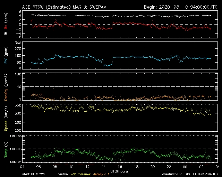Click the 00 hour tick on time axis
Screen dimensions: 222x177
click(x=185, y=167)
